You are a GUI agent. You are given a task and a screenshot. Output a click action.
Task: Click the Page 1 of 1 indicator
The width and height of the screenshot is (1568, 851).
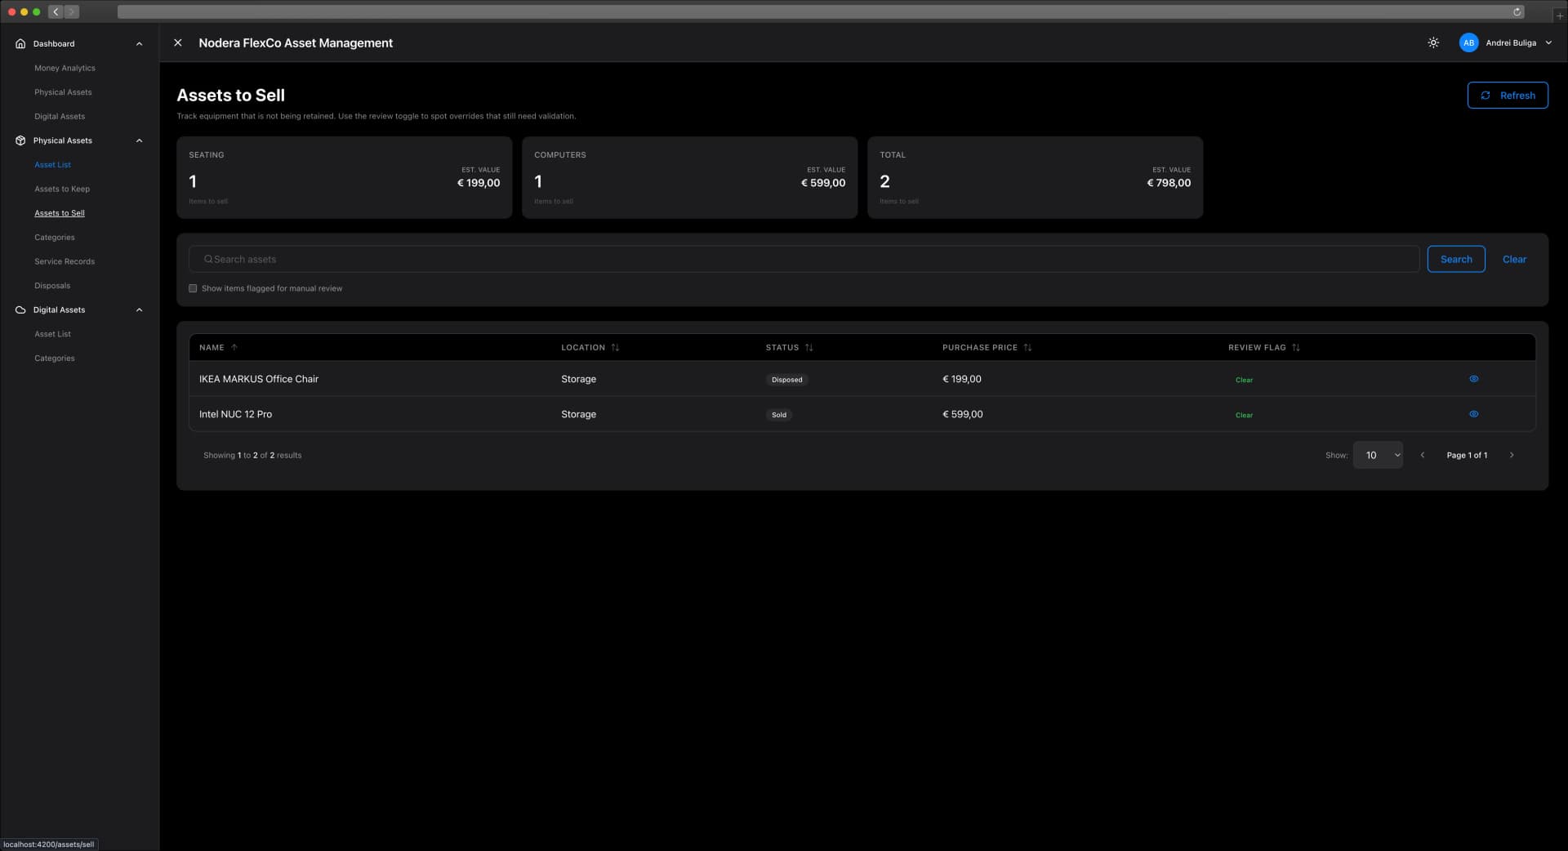[1467, 455]
